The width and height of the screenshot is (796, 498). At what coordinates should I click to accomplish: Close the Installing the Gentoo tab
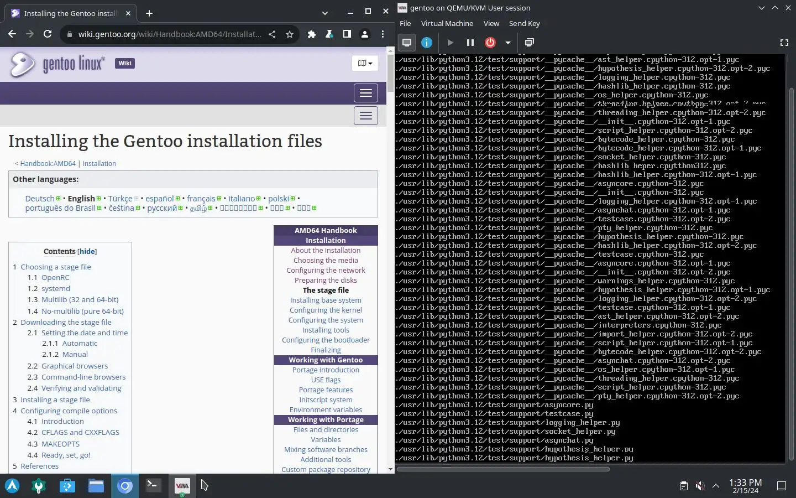(x=128, y=13)
